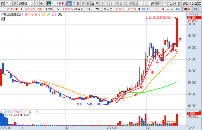
Task: Click the magnifier stock search icon
Action: [x=37, y=3]
